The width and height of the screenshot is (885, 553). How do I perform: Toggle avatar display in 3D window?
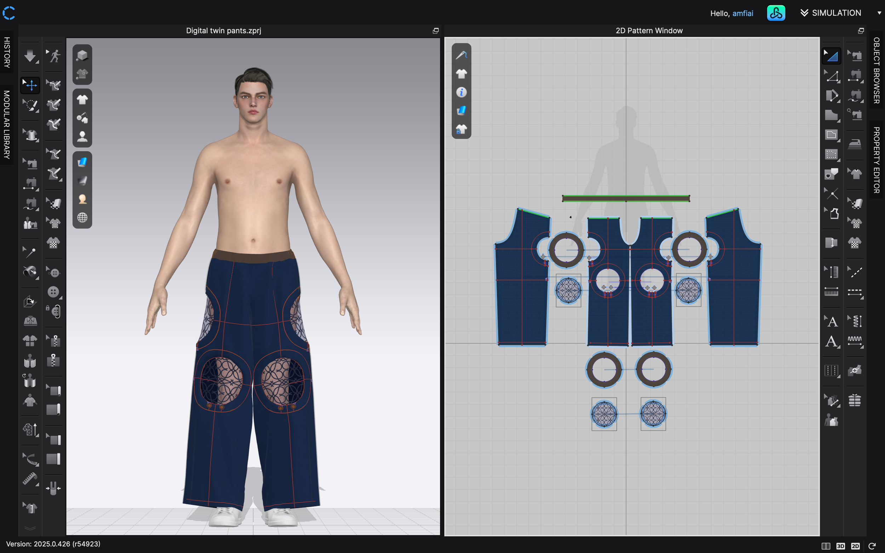pyautogui.click(x=82, y=137)
